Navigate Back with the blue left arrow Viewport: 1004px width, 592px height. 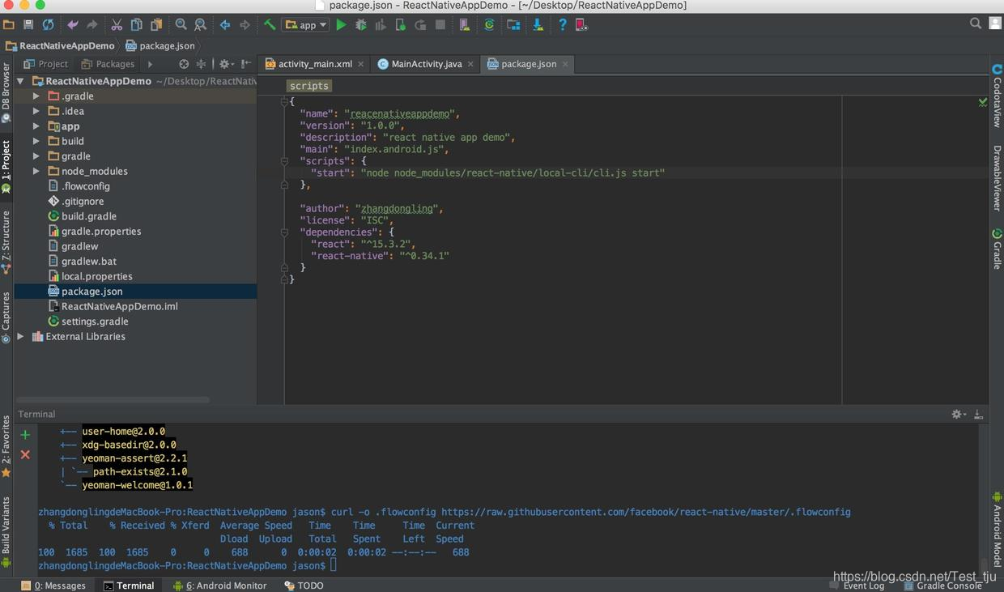point(225,25)
